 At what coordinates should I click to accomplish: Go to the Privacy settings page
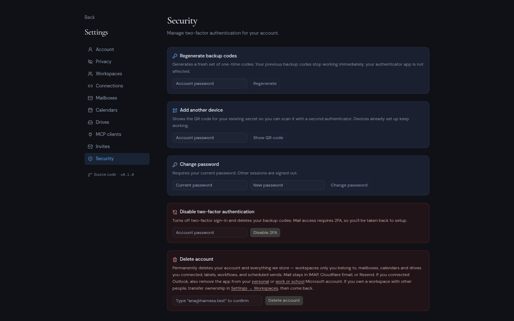117,62
